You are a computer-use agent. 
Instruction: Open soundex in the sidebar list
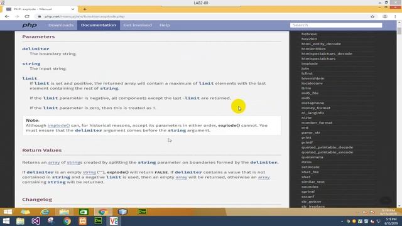pos(310,187)
